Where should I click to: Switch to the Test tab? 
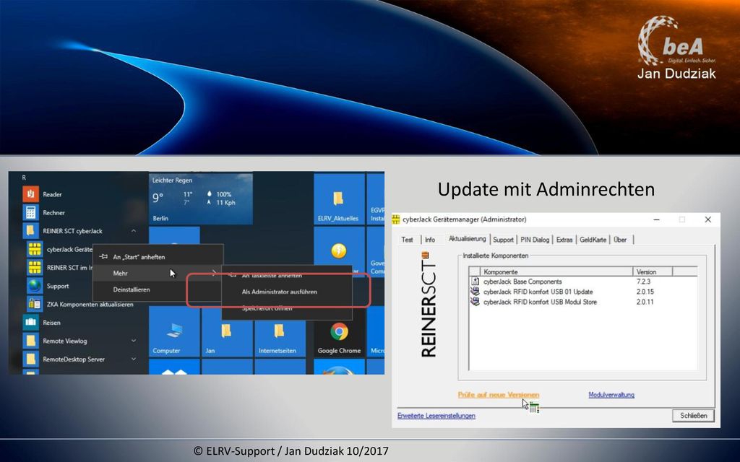point(408,240)
